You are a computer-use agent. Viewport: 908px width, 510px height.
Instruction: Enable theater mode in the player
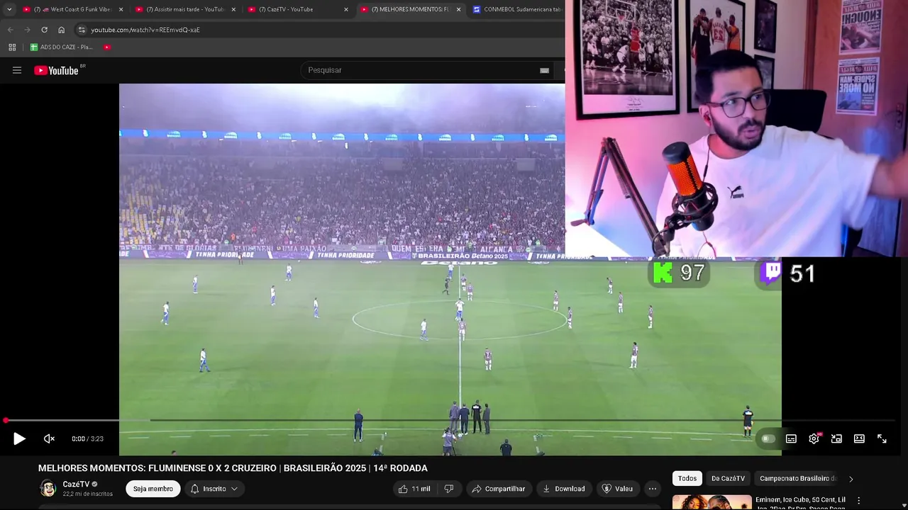859,438
